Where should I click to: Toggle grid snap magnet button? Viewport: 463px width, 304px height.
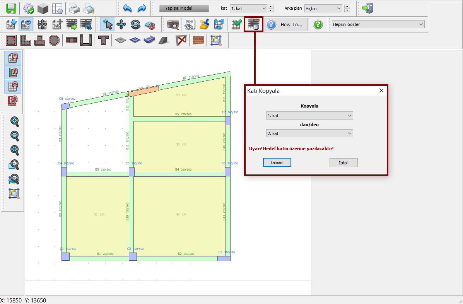click(13, 86)
